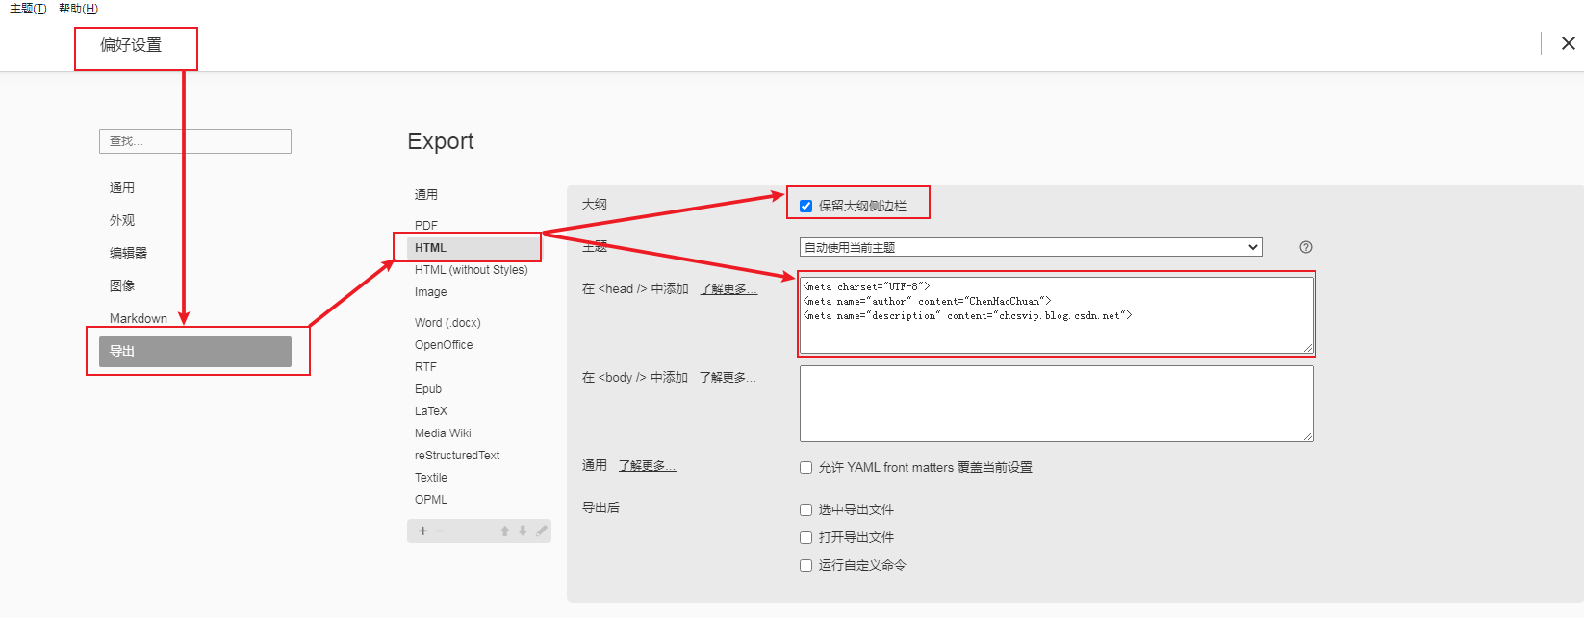Click 了解更多 link next to body field
Image resolution: width=1584 pixels, height=618 pixels.
[728, 378]
